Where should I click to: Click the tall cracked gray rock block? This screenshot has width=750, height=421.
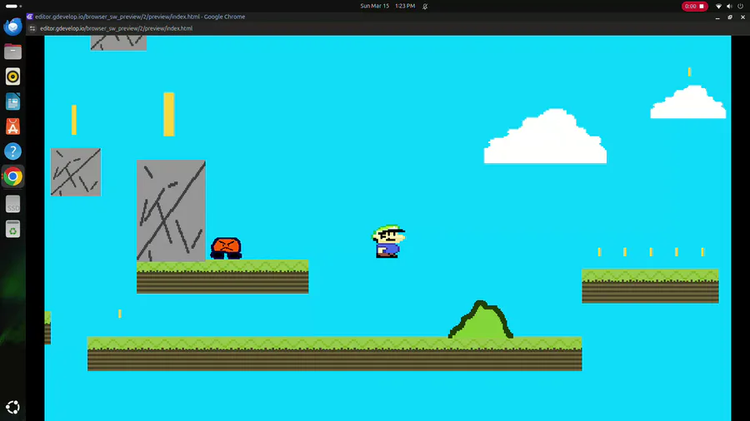[171, 210]
